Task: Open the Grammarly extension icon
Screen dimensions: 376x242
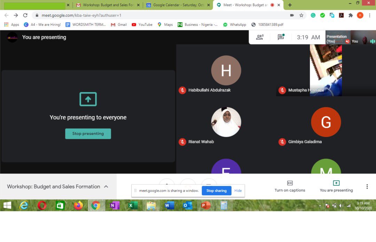Action: pos(313,15)
